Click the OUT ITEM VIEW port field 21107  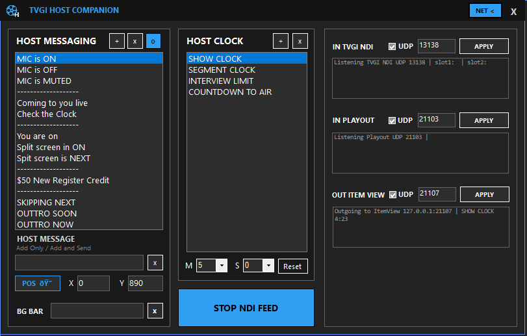437,194
